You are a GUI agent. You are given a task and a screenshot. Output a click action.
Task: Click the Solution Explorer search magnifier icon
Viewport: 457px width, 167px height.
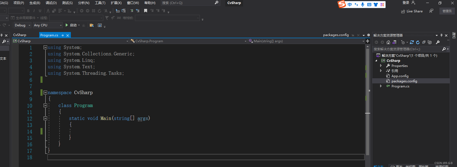point(444,49)
